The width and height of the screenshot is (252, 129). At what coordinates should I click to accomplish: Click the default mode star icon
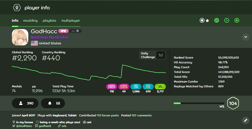pos(208,20)
